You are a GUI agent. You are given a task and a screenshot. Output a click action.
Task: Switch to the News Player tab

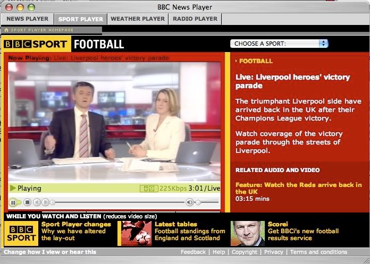(27, 19)
